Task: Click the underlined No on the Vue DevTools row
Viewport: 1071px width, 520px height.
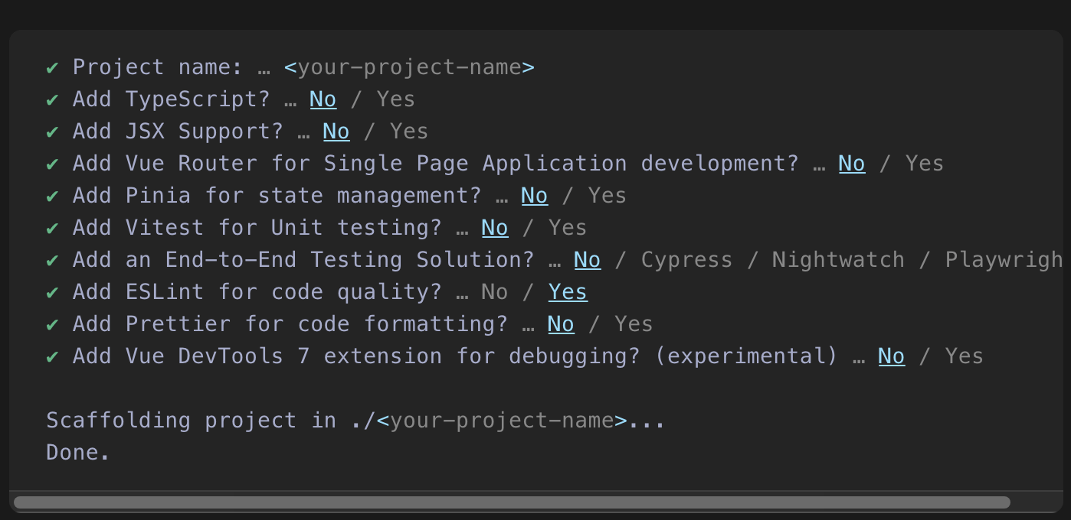Action: click(892, 356)
